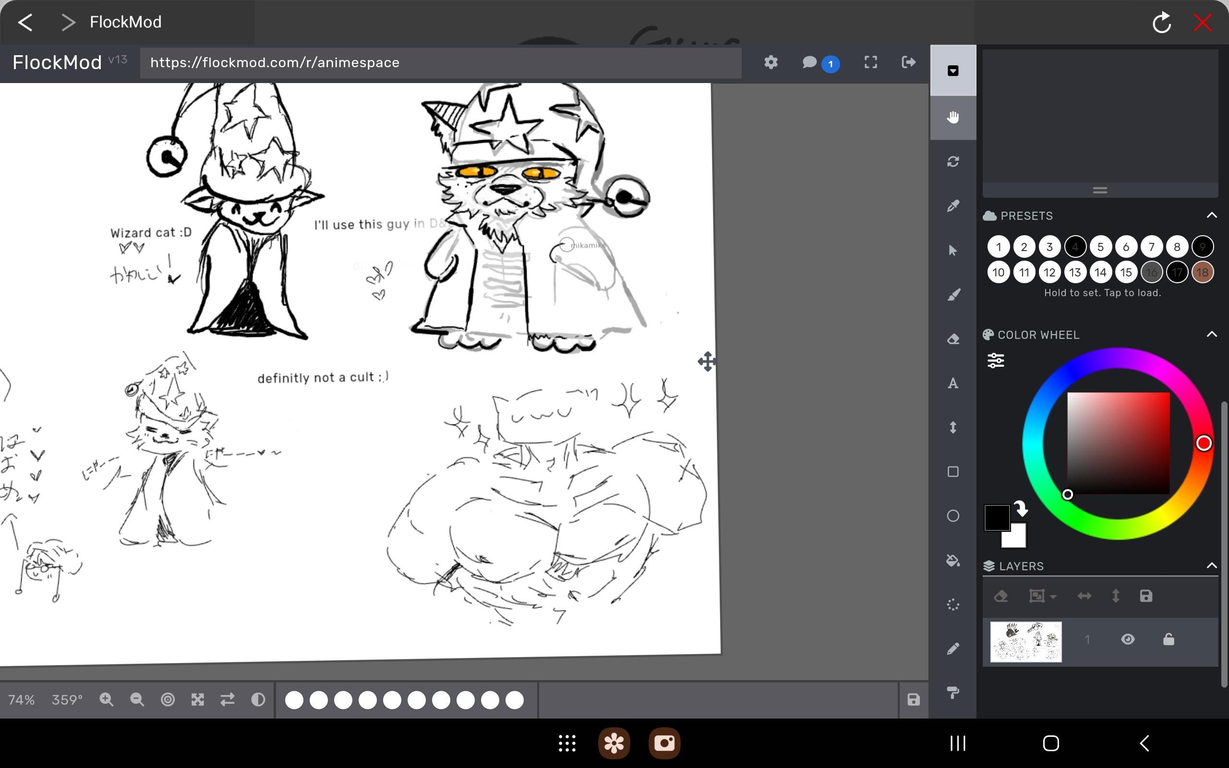Select the pencil tool

pyautogui.click(x=953, y=648)
